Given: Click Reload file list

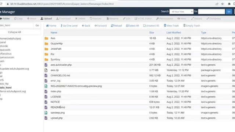Looking at the screenshot, I should (x=116, y=26).
